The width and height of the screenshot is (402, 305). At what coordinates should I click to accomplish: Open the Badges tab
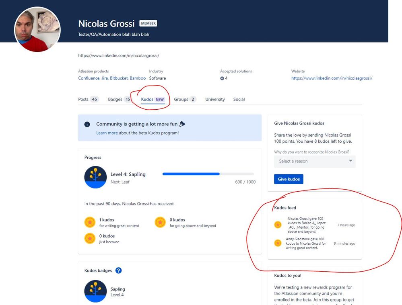click(119, 99)
